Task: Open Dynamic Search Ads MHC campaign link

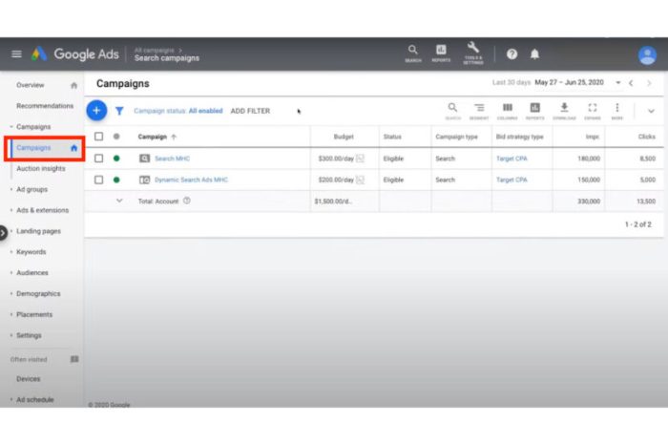Action: point(191,180)
